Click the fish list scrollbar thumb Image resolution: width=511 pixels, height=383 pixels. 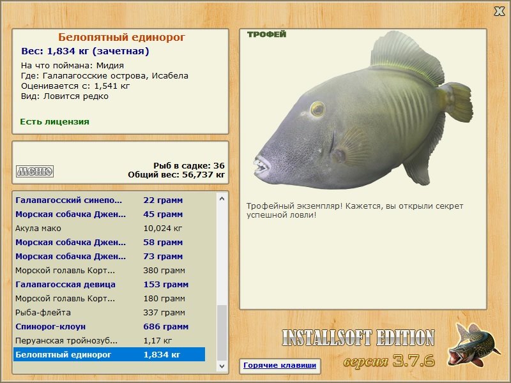click(x=222, y=333)
